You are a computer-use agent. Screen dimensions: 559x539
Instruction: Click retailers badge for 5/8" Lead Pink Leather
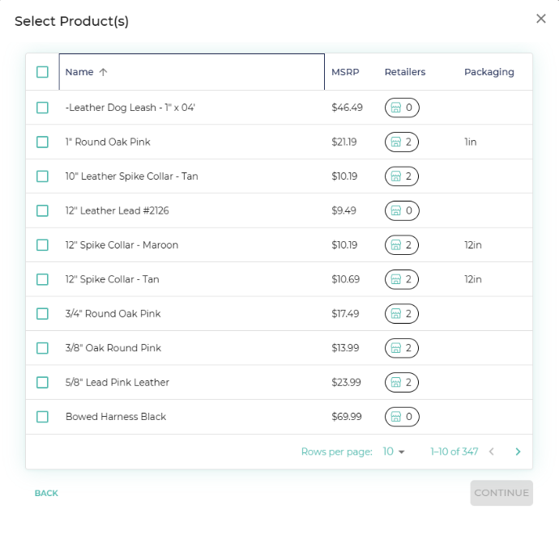point(401,382)
